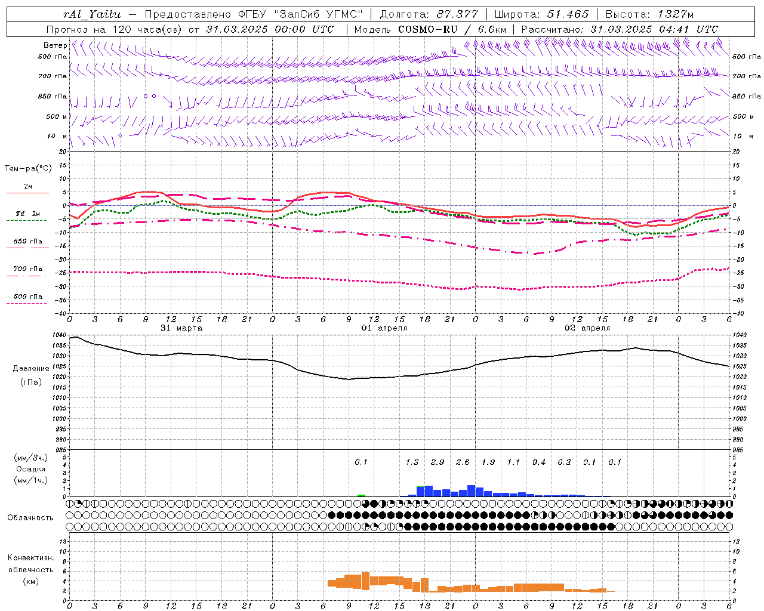The height and width of the screenshot is (611, 764).
Task: Click the 1.9 precipitation total value
Action: point(488,462)
